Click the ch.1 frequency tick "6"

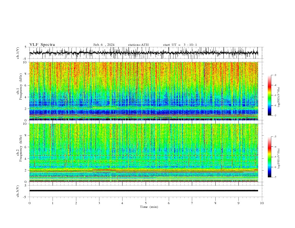(x=26, y=86)
